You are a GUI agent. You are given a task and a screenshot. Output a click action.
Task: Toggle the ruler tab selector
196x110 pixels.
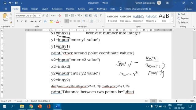click(2, 30)
